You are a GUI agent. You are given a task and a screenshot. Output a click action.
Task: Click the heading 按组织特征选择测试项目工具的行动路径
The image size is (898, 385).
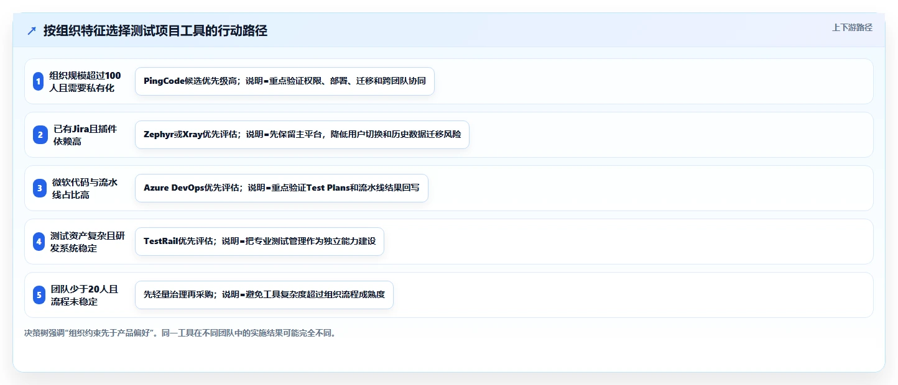tap(155, 31)
